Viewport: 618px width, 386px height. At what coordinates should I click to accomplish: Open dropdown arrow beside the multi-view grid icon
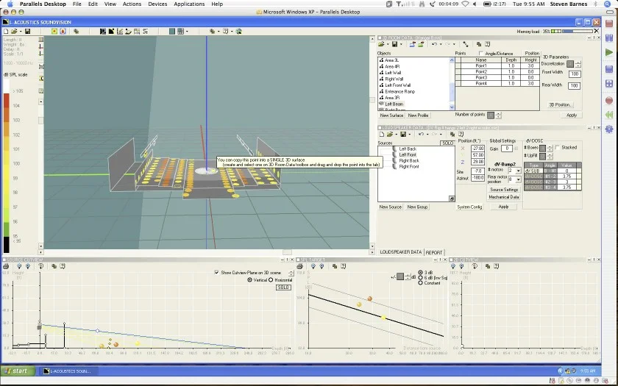click(187, 32)
